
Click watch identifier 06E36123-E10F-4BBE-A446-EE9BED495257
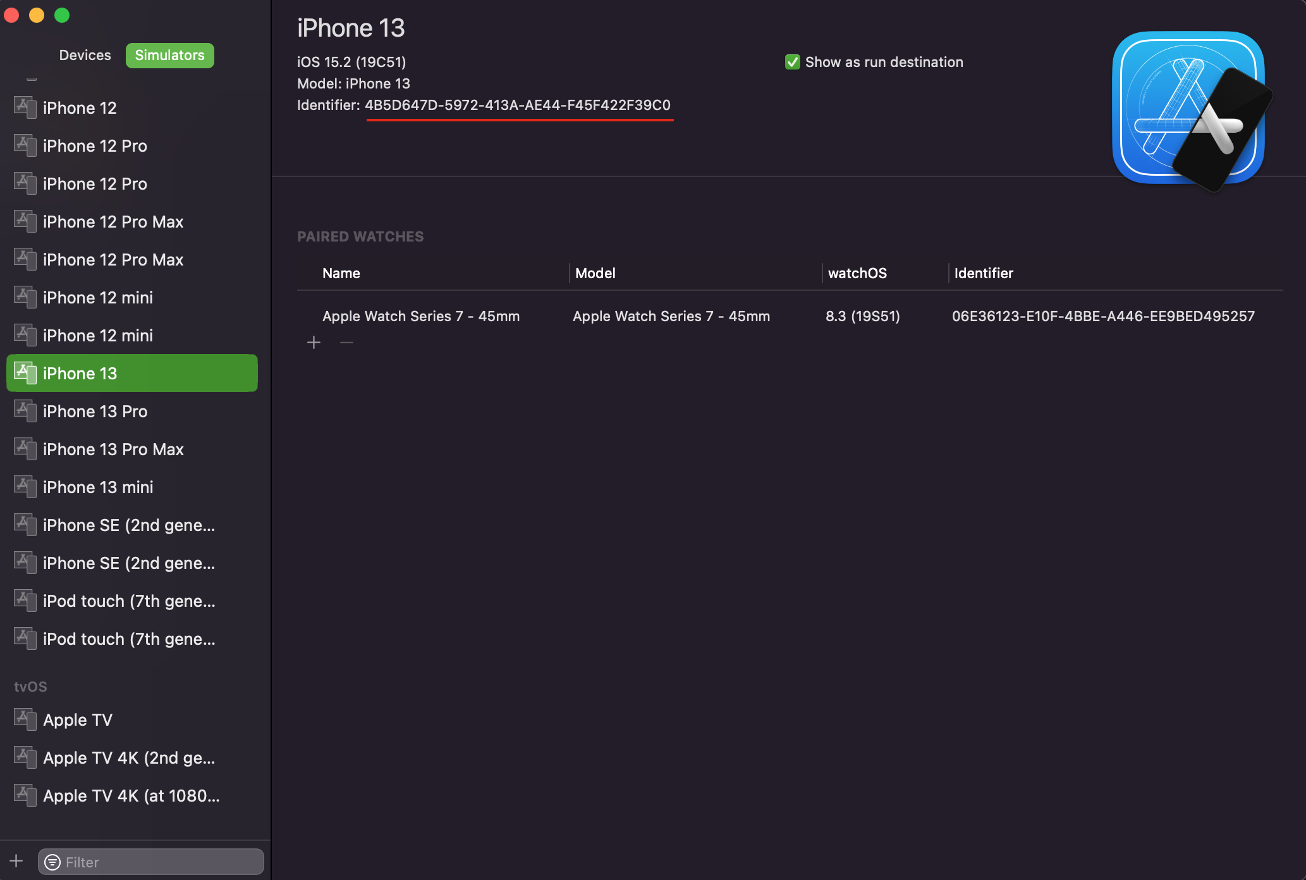coord(1103,316)
